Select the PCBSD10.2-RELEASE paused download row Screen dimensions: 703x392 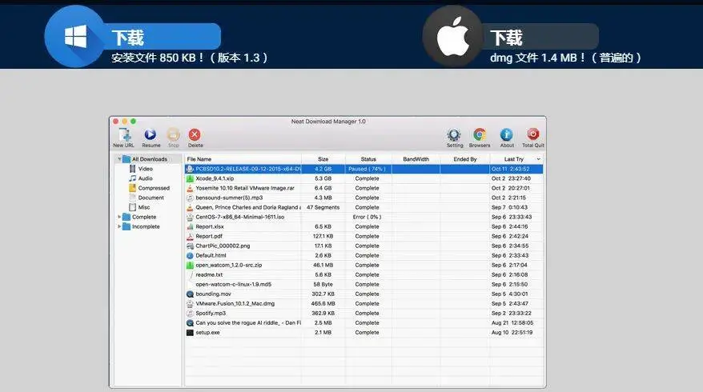364,169
